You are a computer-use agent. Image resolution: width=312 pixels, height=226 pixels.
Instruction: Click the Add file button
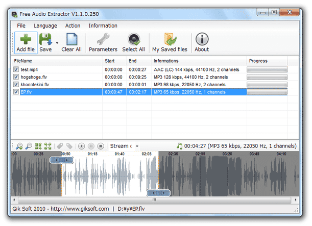(26, 43)
